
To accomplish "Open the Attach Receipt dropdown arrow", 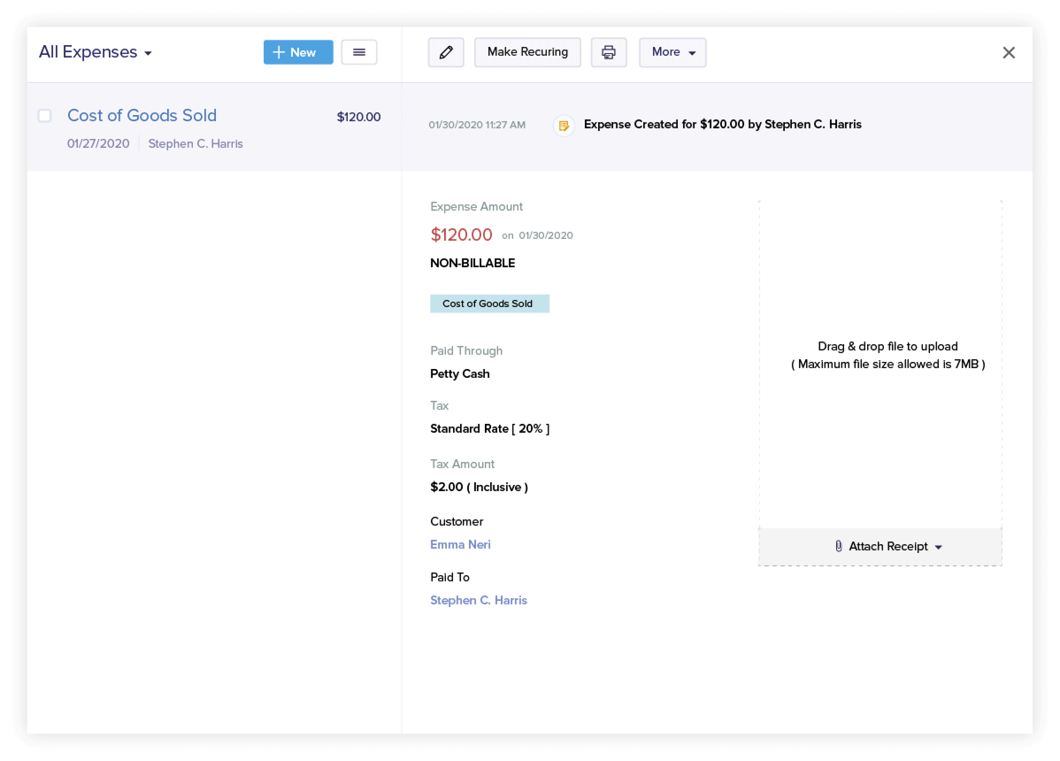I will (x=939, y=546).
